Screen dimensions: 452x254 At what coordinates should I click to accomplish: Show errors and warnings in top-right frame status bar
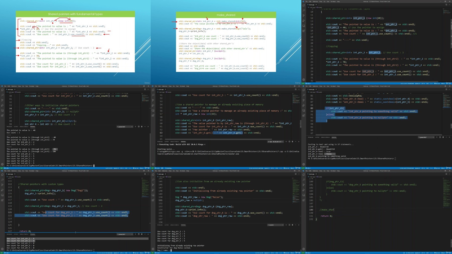308,83
